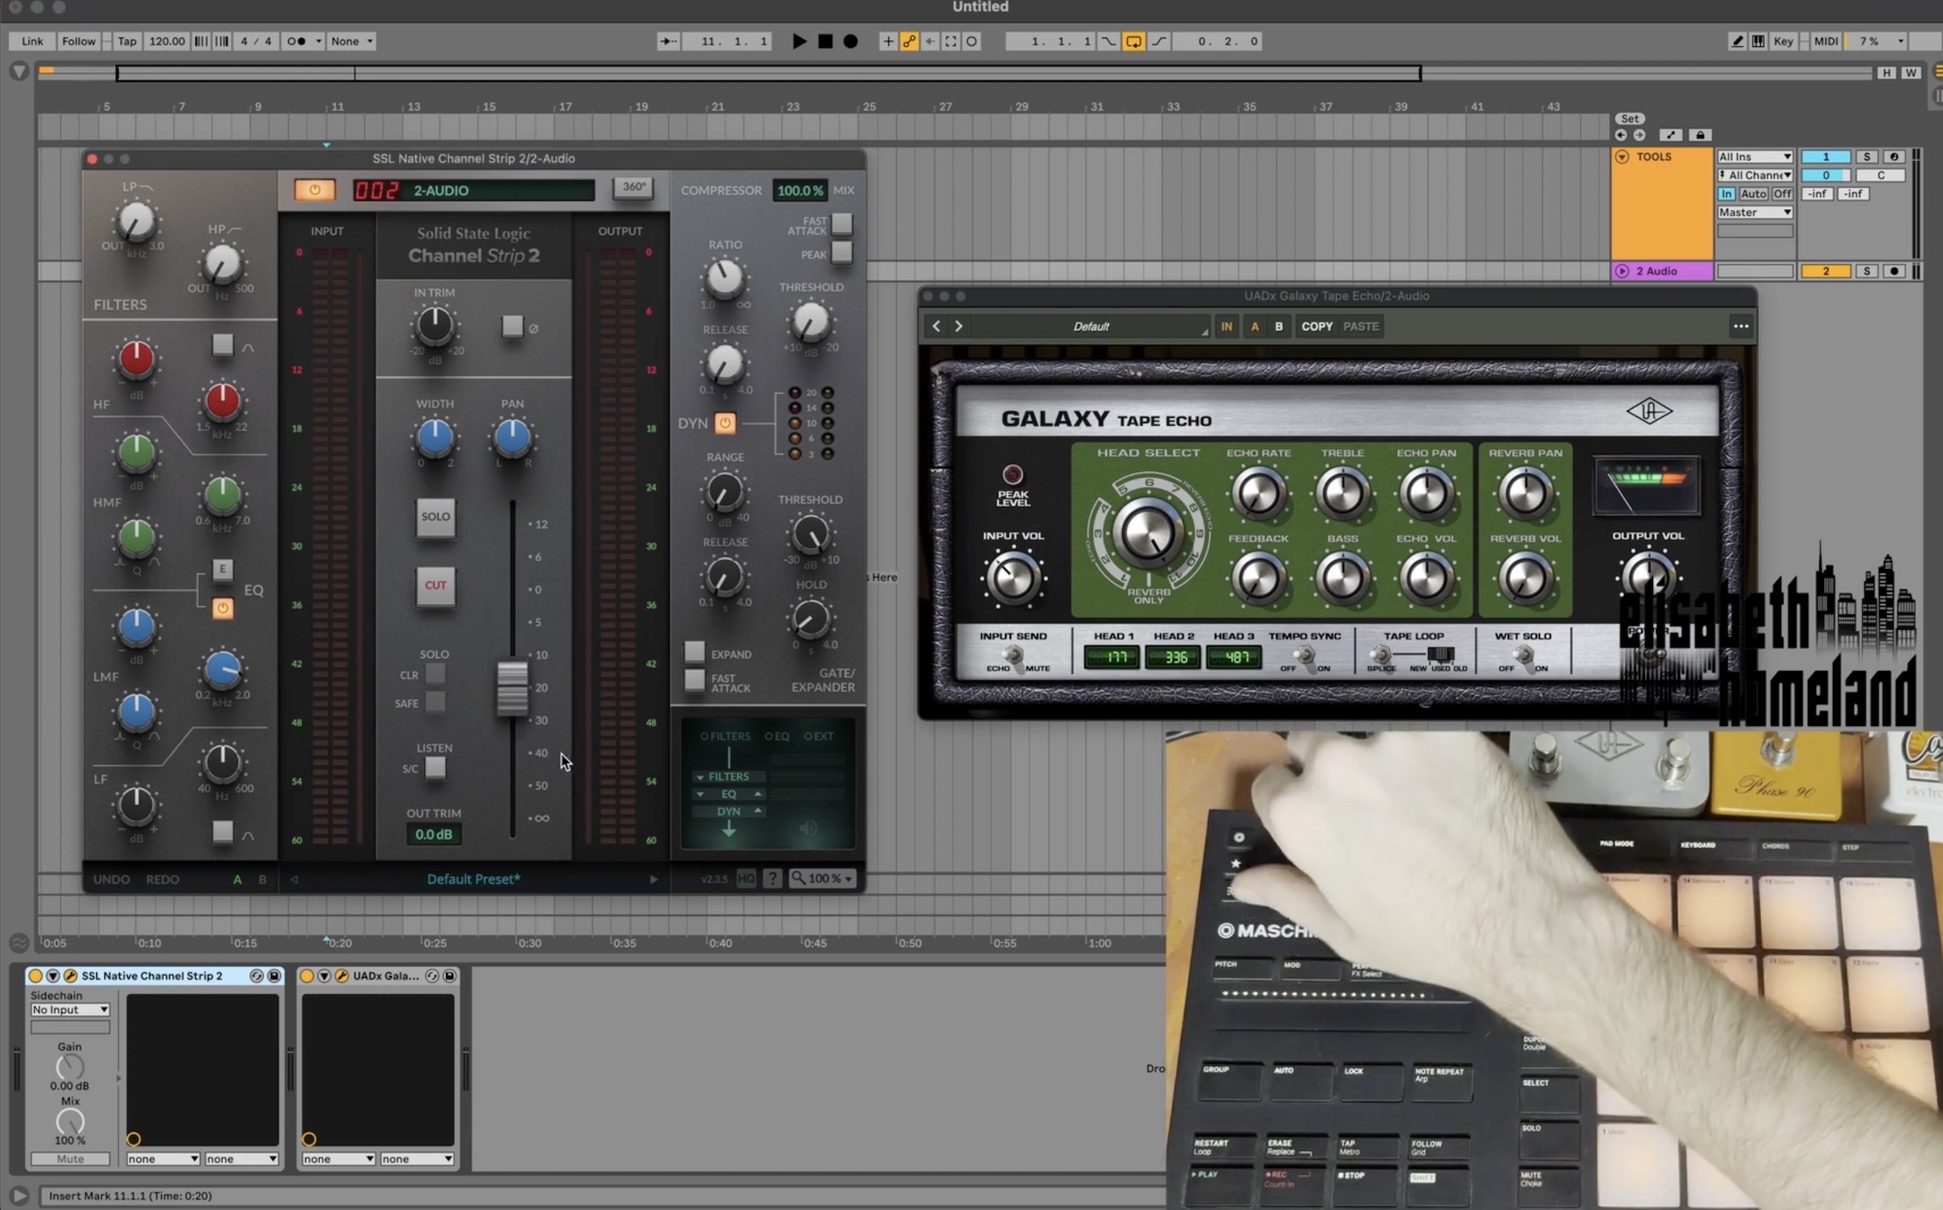Click the SSL channel output fader

tap(511, 688)
